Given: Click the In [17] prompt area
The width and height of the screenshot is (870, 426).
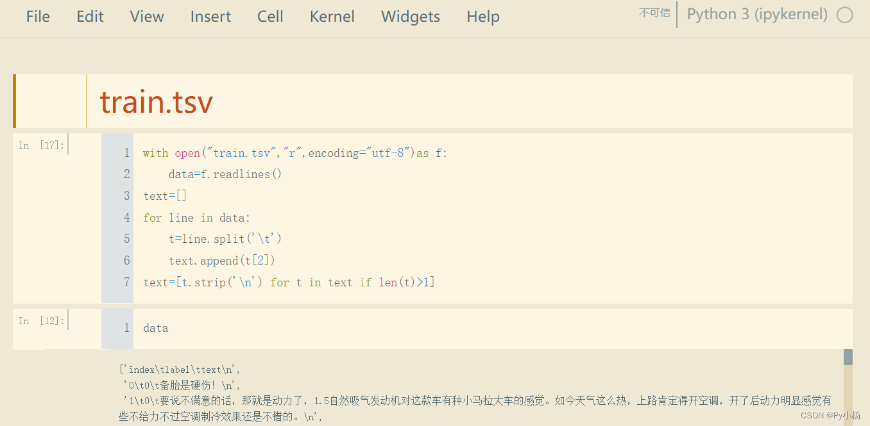Looking at the screenshot, I should coord(41,144).
